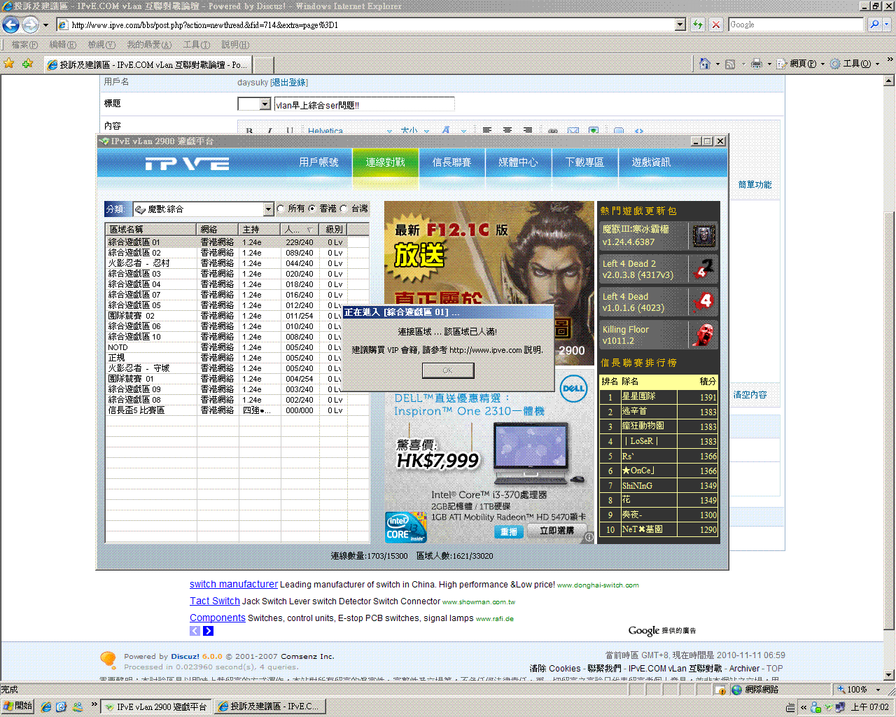The height and width of the screenshot is (717, 896).
Task: Select the 所有 radio button
Action: 281,209
